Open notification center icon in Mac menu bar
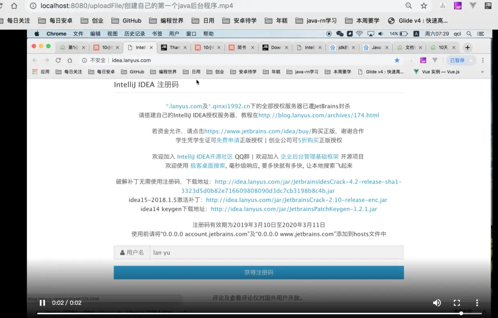Viewport: 498px width, 318px height. click(480, 34)
